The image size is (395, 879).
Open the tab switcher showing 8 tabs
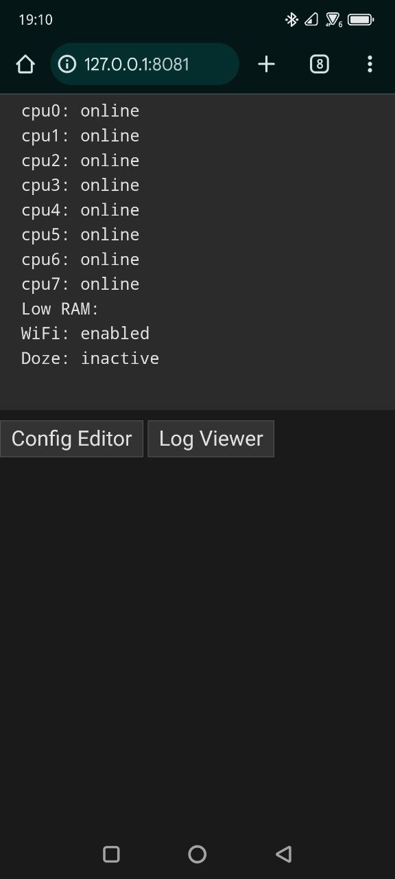(x=319, y=65)
